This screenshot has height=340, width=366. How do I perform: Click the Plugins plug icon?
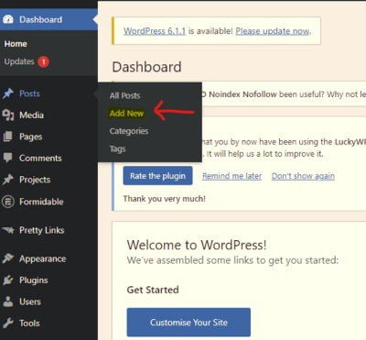pos(8,280)
